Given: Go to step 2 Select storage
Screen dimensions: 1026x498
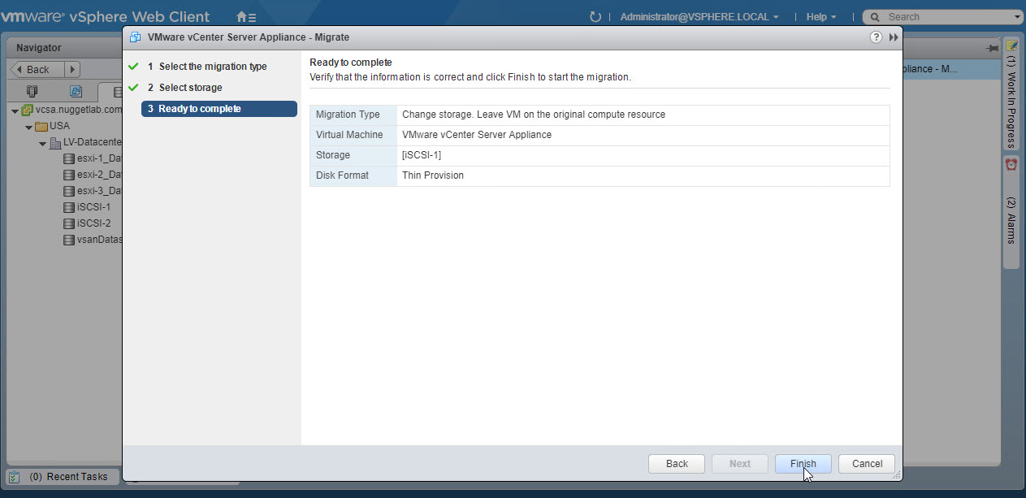Looking at the screenshot, I should (x=190, y=88).
